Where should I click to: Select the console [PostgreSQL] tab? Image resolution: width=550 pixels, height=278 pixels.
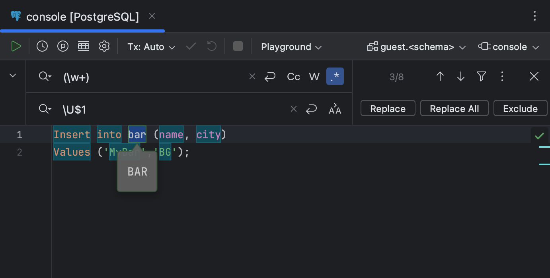click(82, 17)
